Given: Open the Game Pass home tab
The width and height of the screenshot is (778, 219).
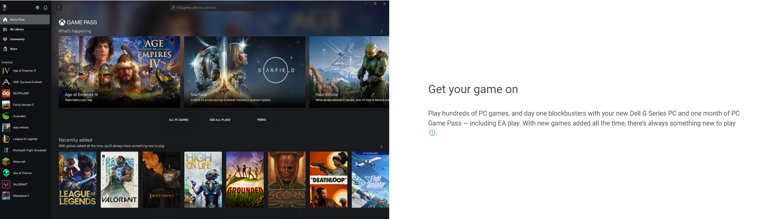Looking at the screenshot, I should pyautogui.click(x=25, y=19).
